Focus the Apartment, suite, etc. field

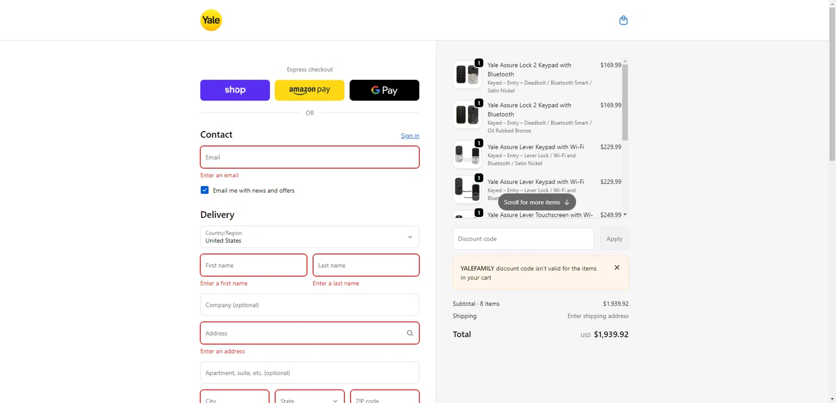click(x=309, y=373)
